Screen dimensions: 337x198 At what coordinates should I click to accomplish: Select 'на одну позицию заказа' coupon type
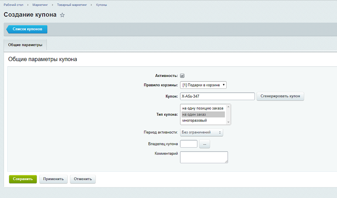(203, 108)
